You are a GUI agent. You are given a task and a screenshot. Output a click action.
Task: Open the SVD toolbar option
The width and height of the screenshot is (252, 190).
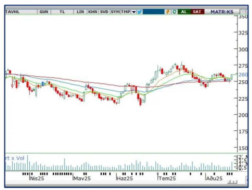pyautogui.click(x=104, y=12)
